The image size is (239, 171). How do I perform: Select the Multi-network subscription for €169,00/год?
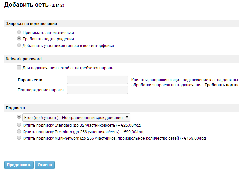click(19, 138)
